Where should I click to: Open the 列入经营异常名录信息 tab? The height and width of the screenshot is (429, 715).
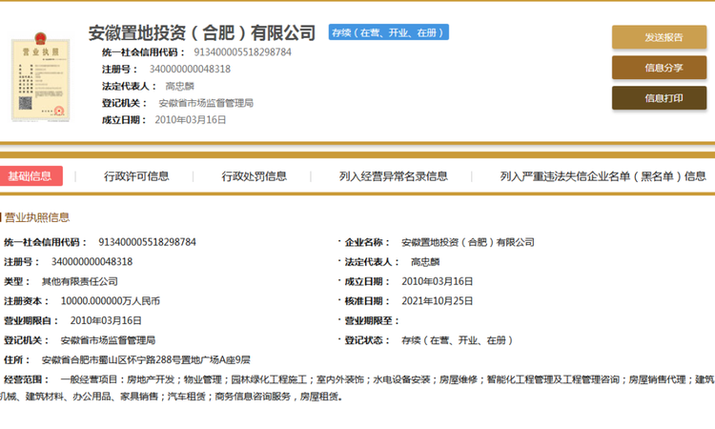[393, 176]
